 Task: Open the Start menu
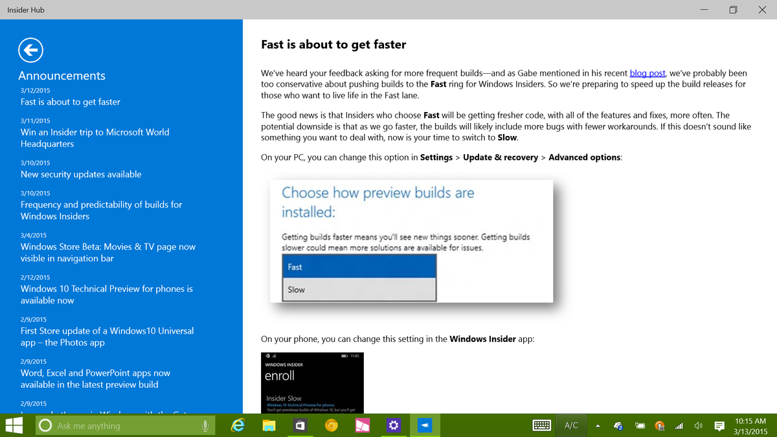[x=13, y=425]
